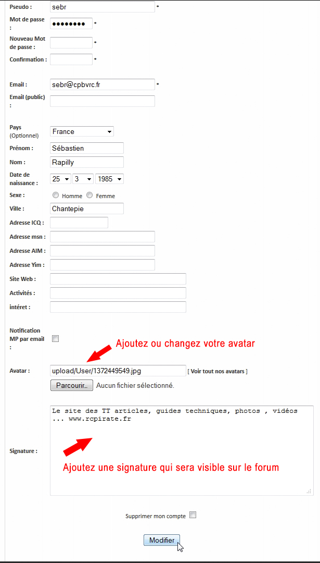Open the birth month dropdown
This screenshot has height=563, width=320.
click(83, 179)
